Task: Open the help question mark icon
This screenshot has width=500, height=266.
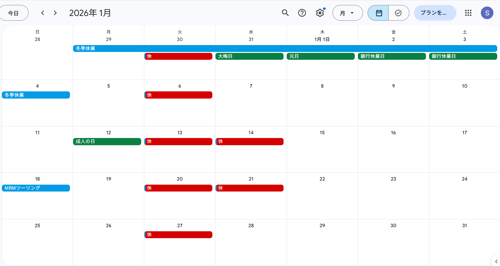Action: [x=302, y=13]
